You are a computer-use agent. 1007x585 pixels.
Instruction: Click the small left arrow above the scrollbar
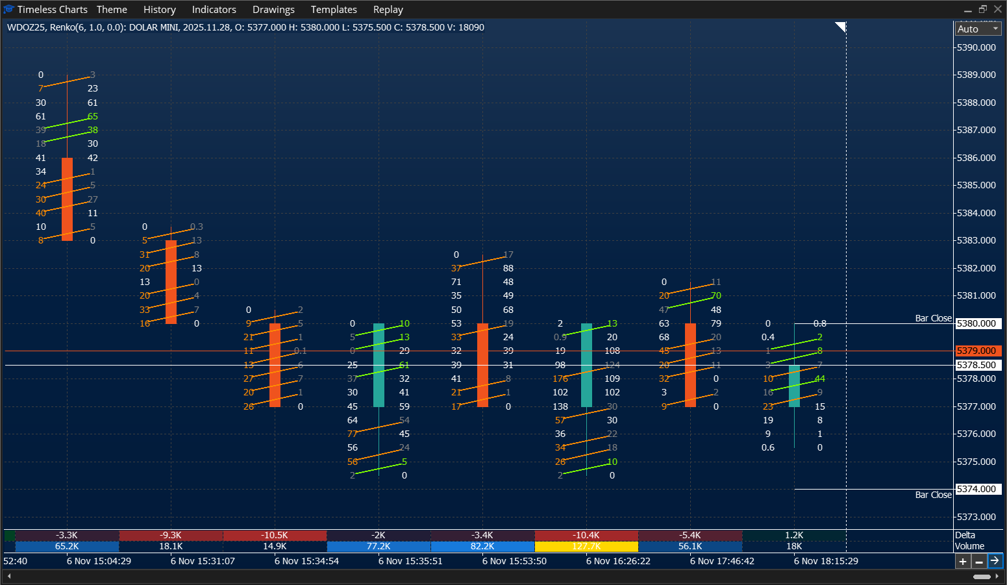(x=8, y=575)
